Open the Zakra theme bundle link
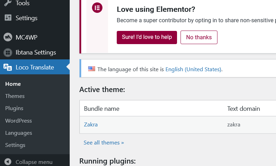This screenshot has width=276, height=166. coord(91,125)
